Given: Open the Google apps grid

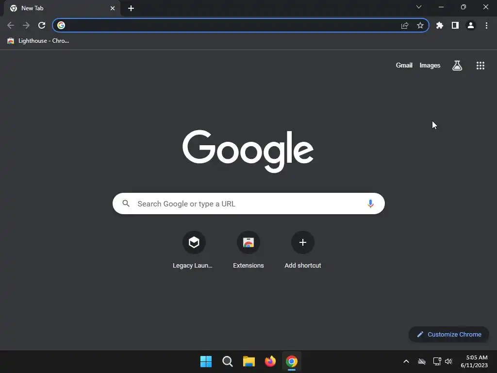Looking at the screenshot, I should pos(480,66).
